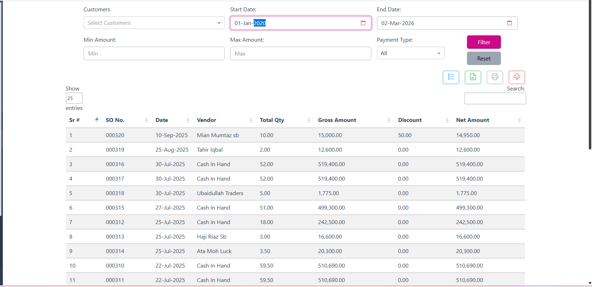Print the report with printer icon
Image resolution: width=592 pixels, height=287 pixels.
[x=495, y=77]
